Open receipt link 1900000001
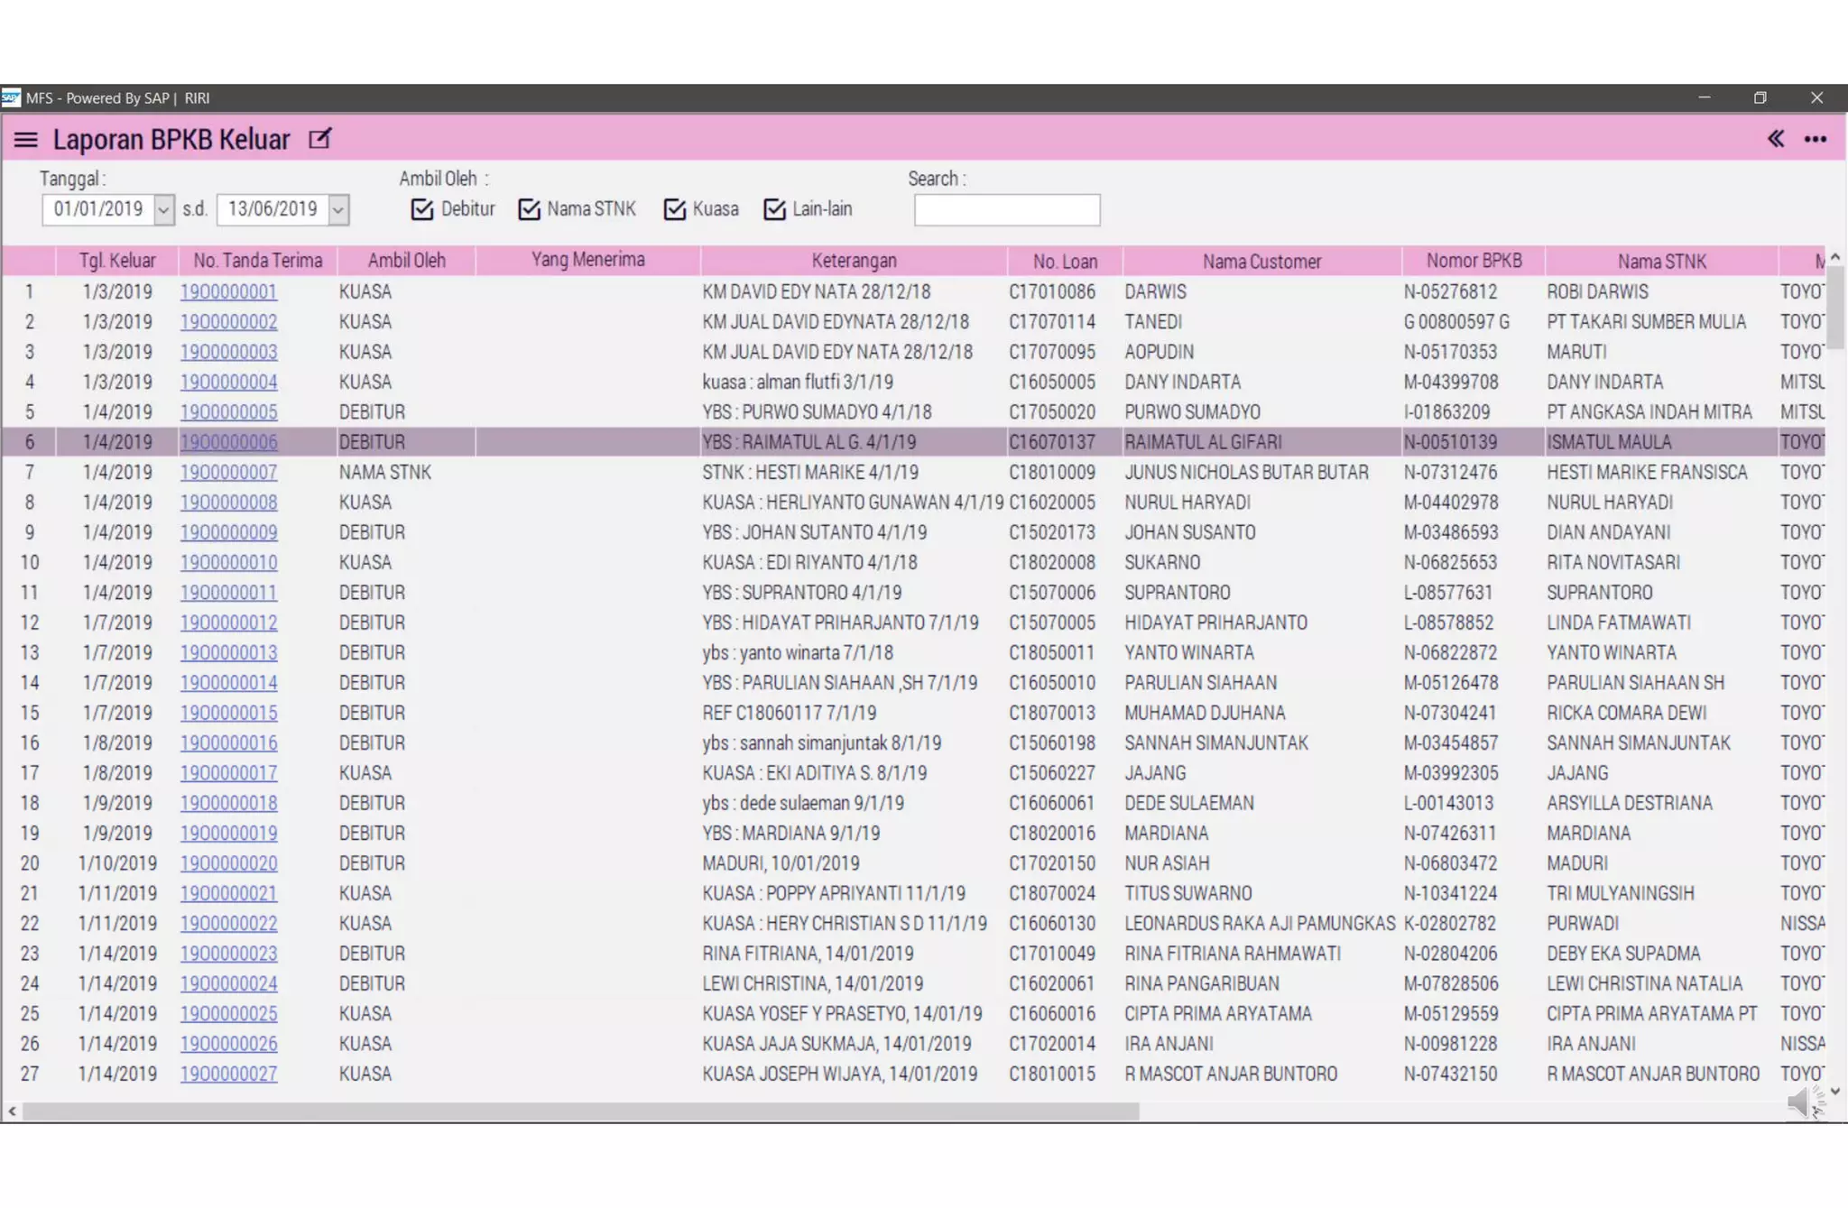 [x=228, y=292]
